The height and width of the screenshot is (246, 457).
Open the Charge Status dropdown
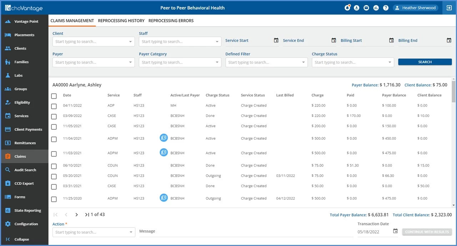pos(353,62)
